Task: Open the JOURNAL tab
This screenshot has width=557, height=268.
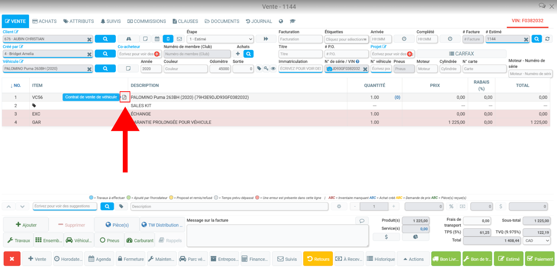Action: 259,21
